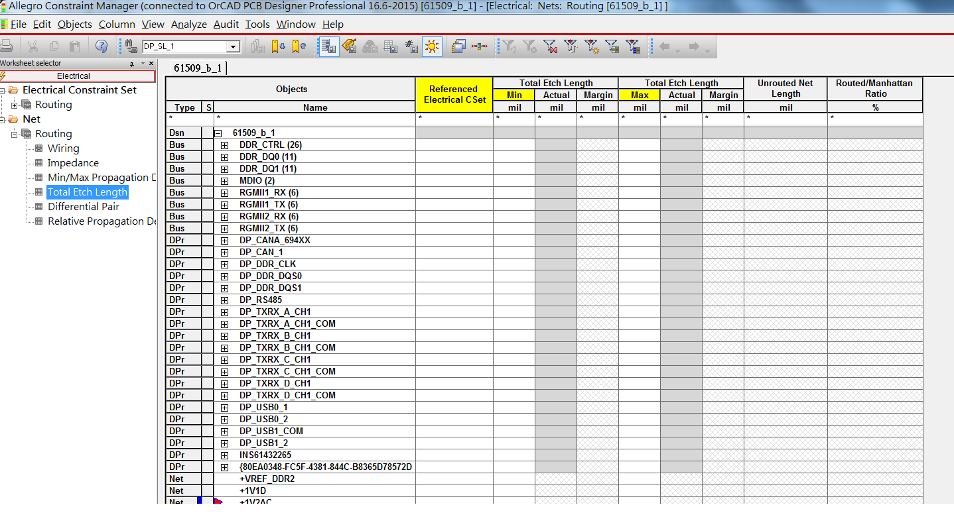Click the funnel with stepped line filter icon

tap(571, 46)
